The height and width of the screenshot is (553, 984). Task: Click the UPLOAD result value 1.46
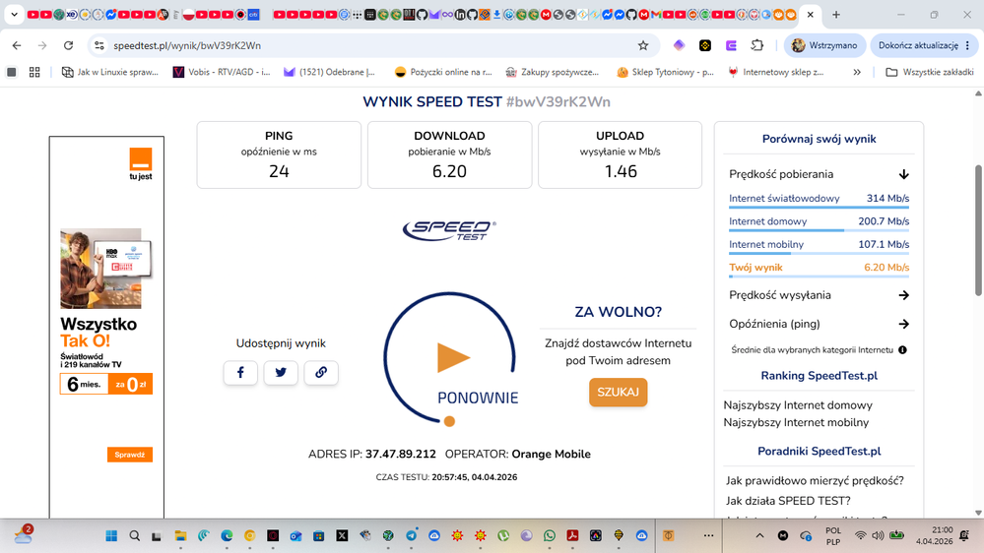[x=620, y=171]
